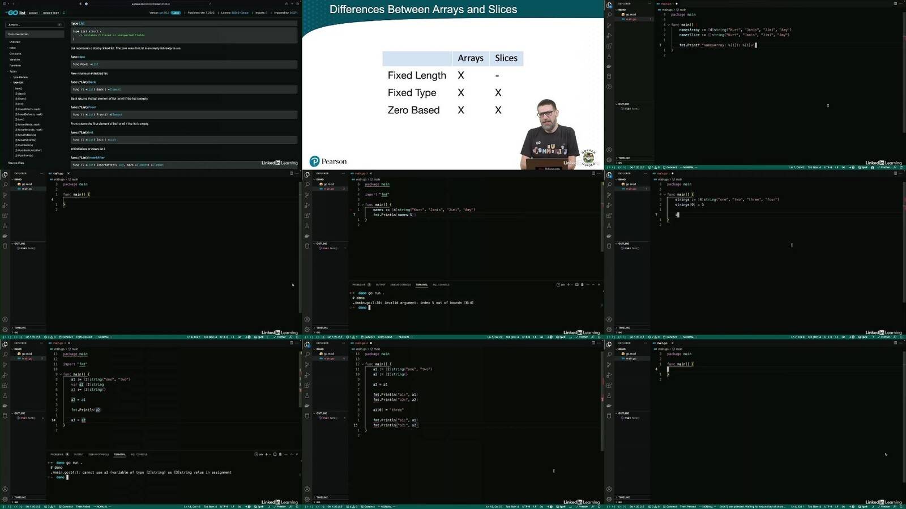Open Search in the out-of-bounds error editor
This screenshot has height=509, width=906.
point(307,184)
